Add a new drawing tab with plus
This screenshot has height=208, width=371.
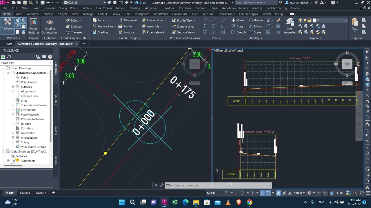tap(84, 44)
